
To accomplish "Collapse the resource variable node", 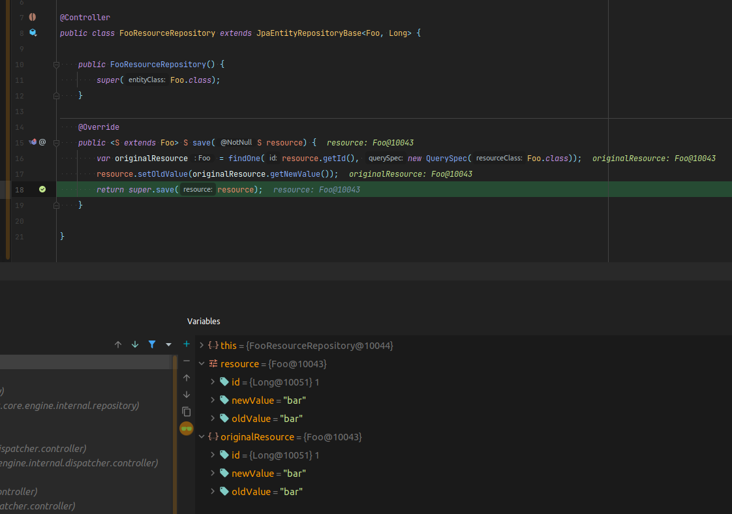I will tap(202, 363).
